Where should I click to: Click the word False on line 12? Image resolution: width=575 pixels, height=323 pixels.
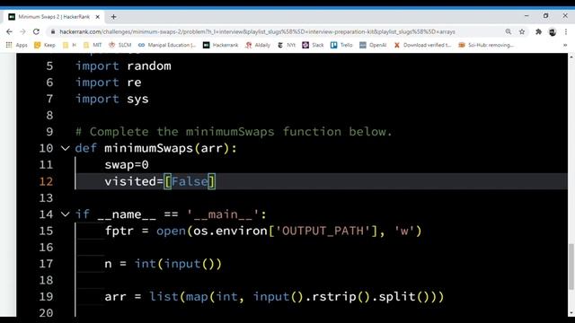click(x=190, y=181)
